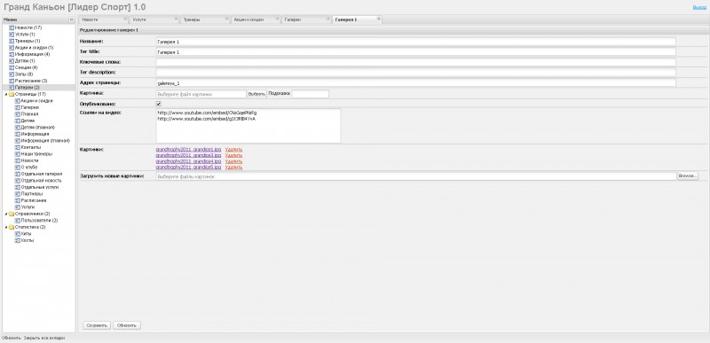710x343 pixels.
Task: Delete grandtrophy2011_grandios5.jpg via its Удалить link
Action: click(233, 168)
